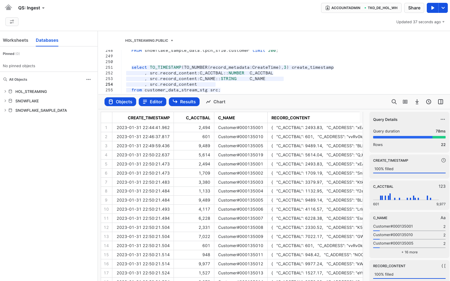The width and height of the screenshot is (450, 281).
Task: Expand the HOL_STREAMING database
Action: click(x=5, y=91)
